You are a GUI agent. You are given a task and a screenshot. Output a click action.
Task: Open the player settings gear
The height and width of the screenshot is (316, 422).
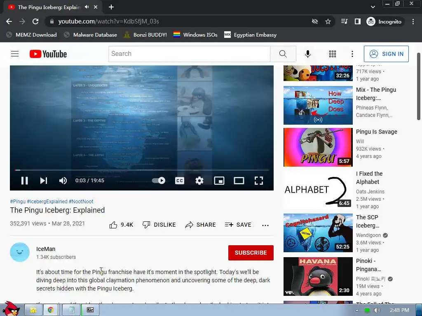(x=199, y=181)
